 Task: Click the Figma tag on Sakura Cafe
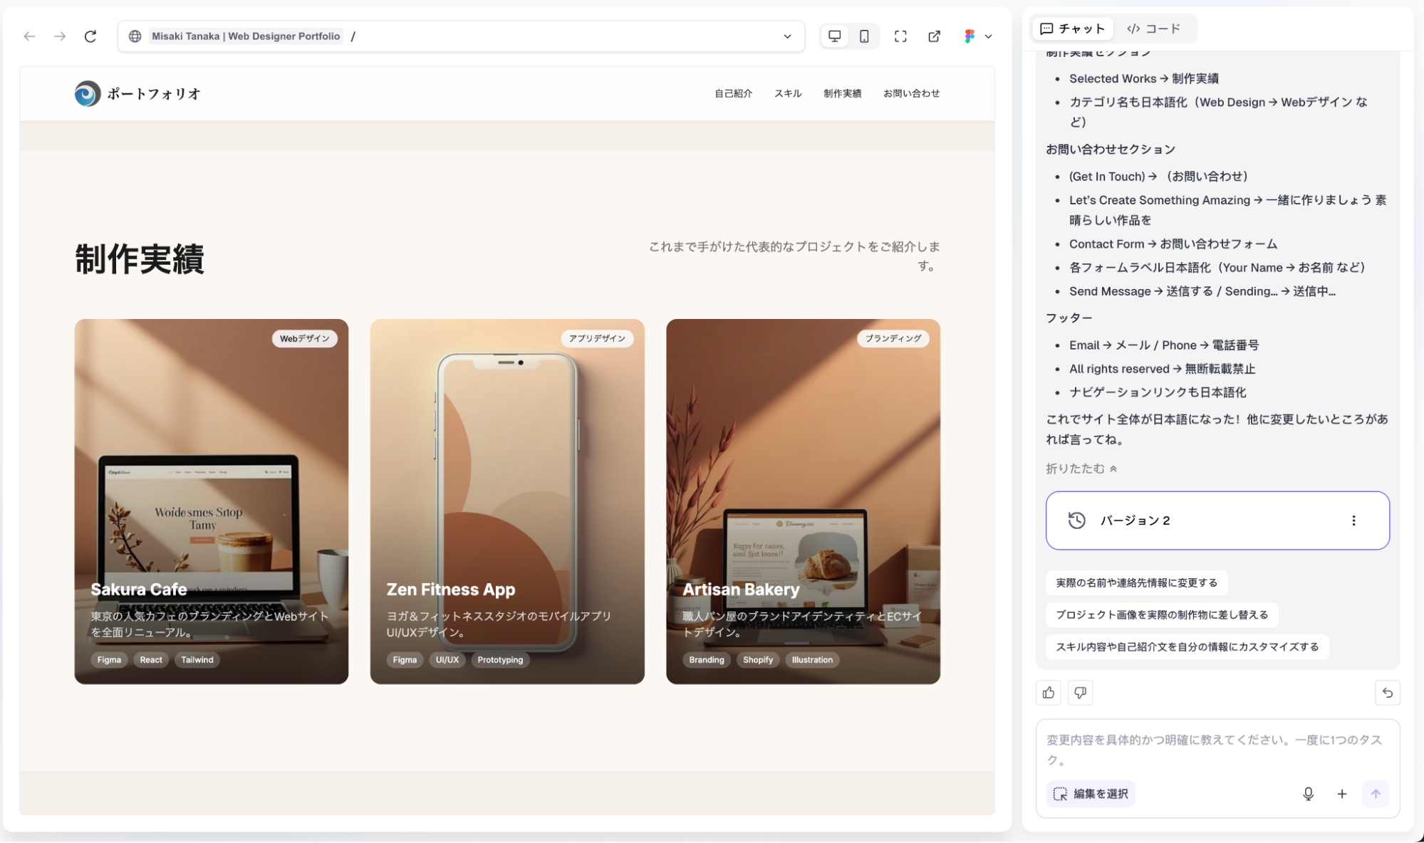click(x=109, y=660)
